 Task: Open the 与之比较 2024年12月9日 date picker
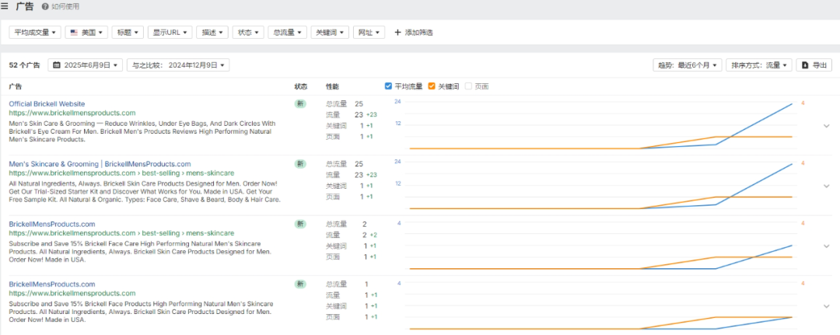178,65
